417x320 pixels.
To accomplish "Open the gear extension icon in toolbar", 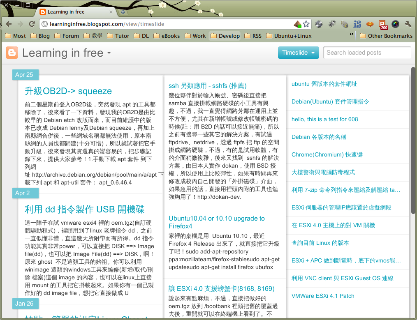I will (319, 24).
